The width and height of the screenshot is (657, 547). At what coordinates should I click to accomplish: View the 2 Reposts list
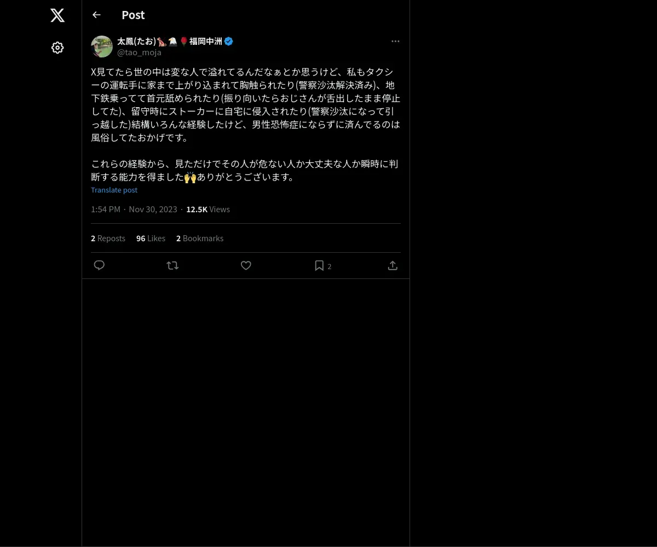click(108, 238)
